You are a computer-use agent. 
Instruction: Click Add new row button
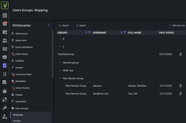tap(177, 25)
